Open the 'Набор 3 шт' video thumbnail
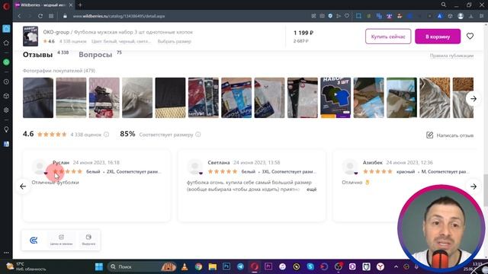Image resolution: width=488 pixels, height=274 pixels. 335,97
